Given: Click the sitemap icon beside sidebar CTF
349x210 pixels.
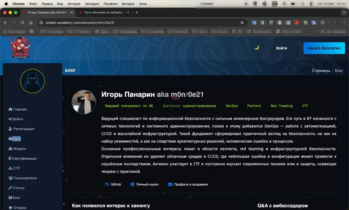Looking at the screenshot, I should pyautogui.click(x=10, y=168).
